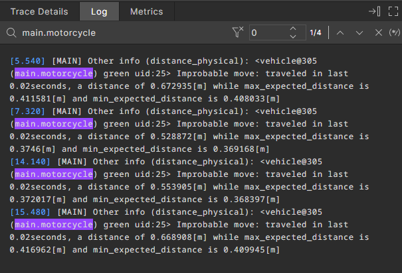Decrement the numeric filter value
The image size is (402, 273).
[294, 36]
